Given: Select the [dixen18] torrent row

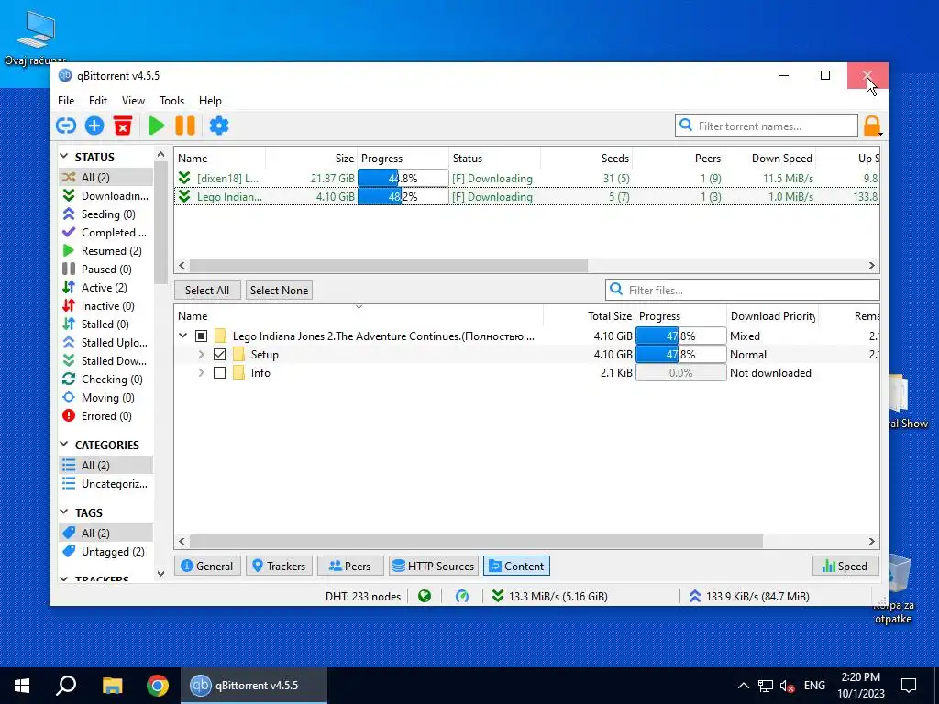Looking at the screenshot, I should click(527, 179).
